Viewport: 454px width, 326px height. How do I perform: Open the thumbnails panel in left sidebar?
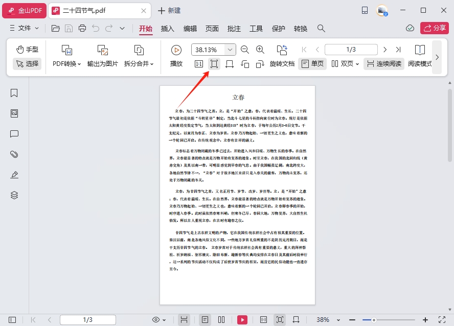14,113
